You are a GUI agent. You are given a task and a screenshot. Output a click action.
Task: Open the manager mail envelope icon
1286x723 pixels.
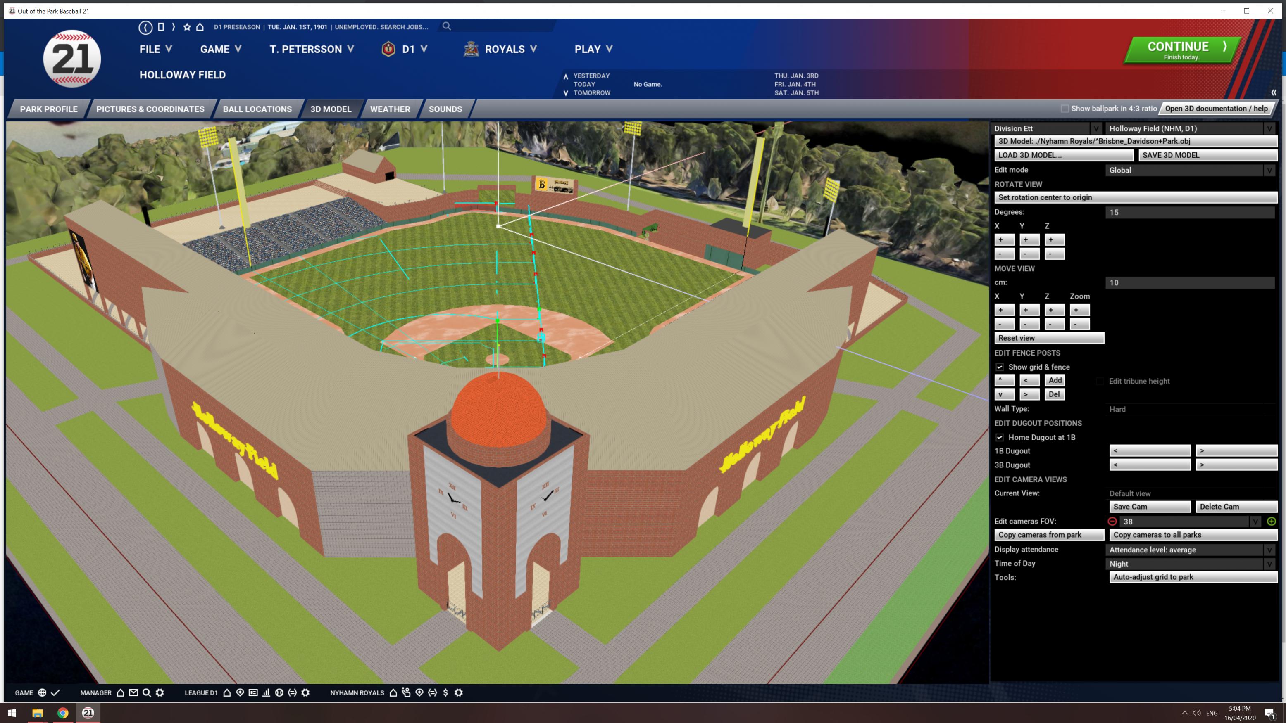click(x=133, y=692)
